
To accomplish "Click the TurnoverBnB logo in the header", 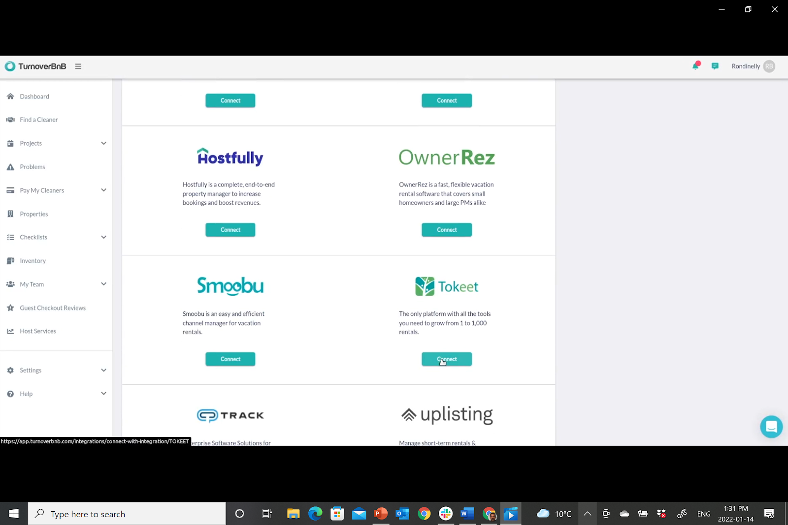I will coord(35,66).
